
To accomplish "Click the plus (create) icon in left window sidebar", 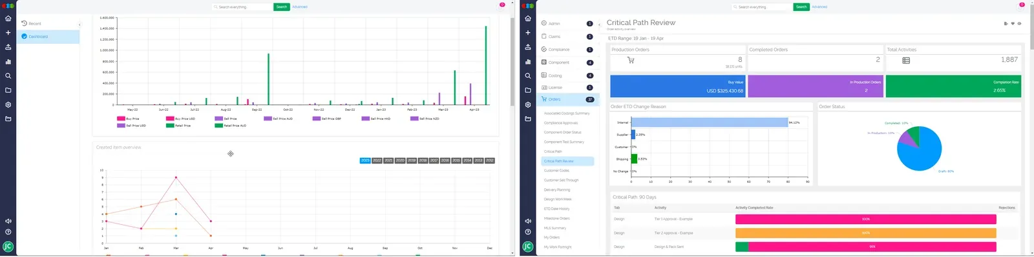I will pos(8,33).
